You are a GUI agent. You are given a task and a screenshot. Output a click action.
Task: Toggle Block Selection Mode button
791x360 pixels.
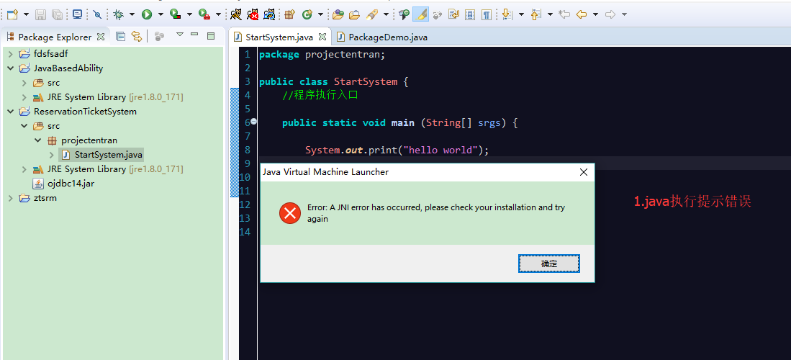(x=470, y=14)
